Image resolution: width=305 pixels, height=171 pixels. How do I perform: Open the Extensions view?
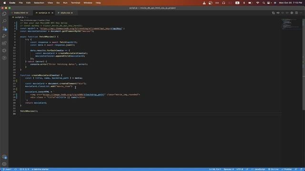tap(4, 43)
